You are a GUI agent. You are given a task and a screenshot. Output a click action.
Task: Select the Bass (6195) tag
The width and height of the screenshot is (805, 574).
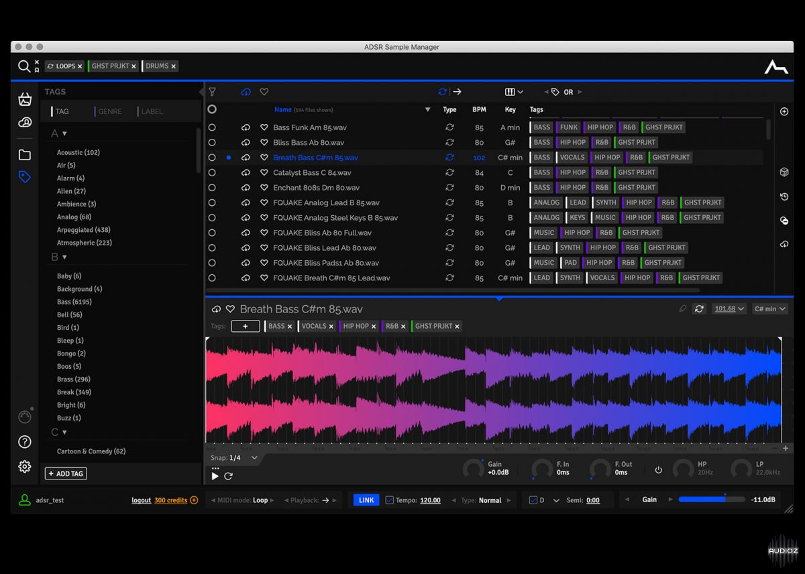point(74,302)
